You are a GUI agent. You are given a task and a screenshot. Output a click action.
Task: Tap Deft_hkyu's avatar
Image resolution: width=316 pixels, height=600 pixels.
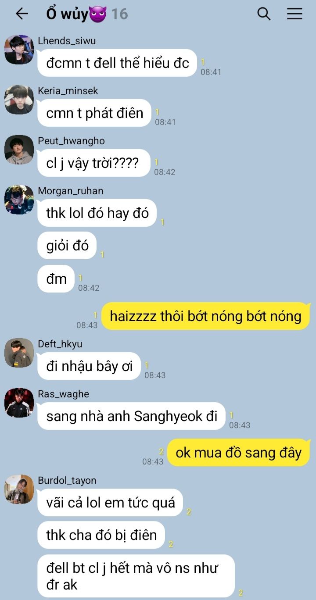click(x=19, y=353)
